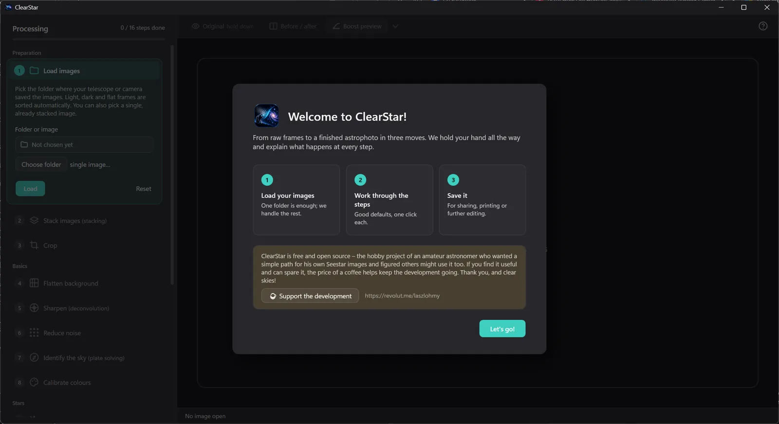Open the revolut.me/laszlohmy link
Screen dimensions: 779x424
pos(402,296)
